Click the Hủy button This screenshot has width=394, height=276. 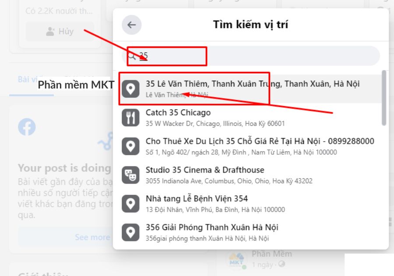click(60, 31)
